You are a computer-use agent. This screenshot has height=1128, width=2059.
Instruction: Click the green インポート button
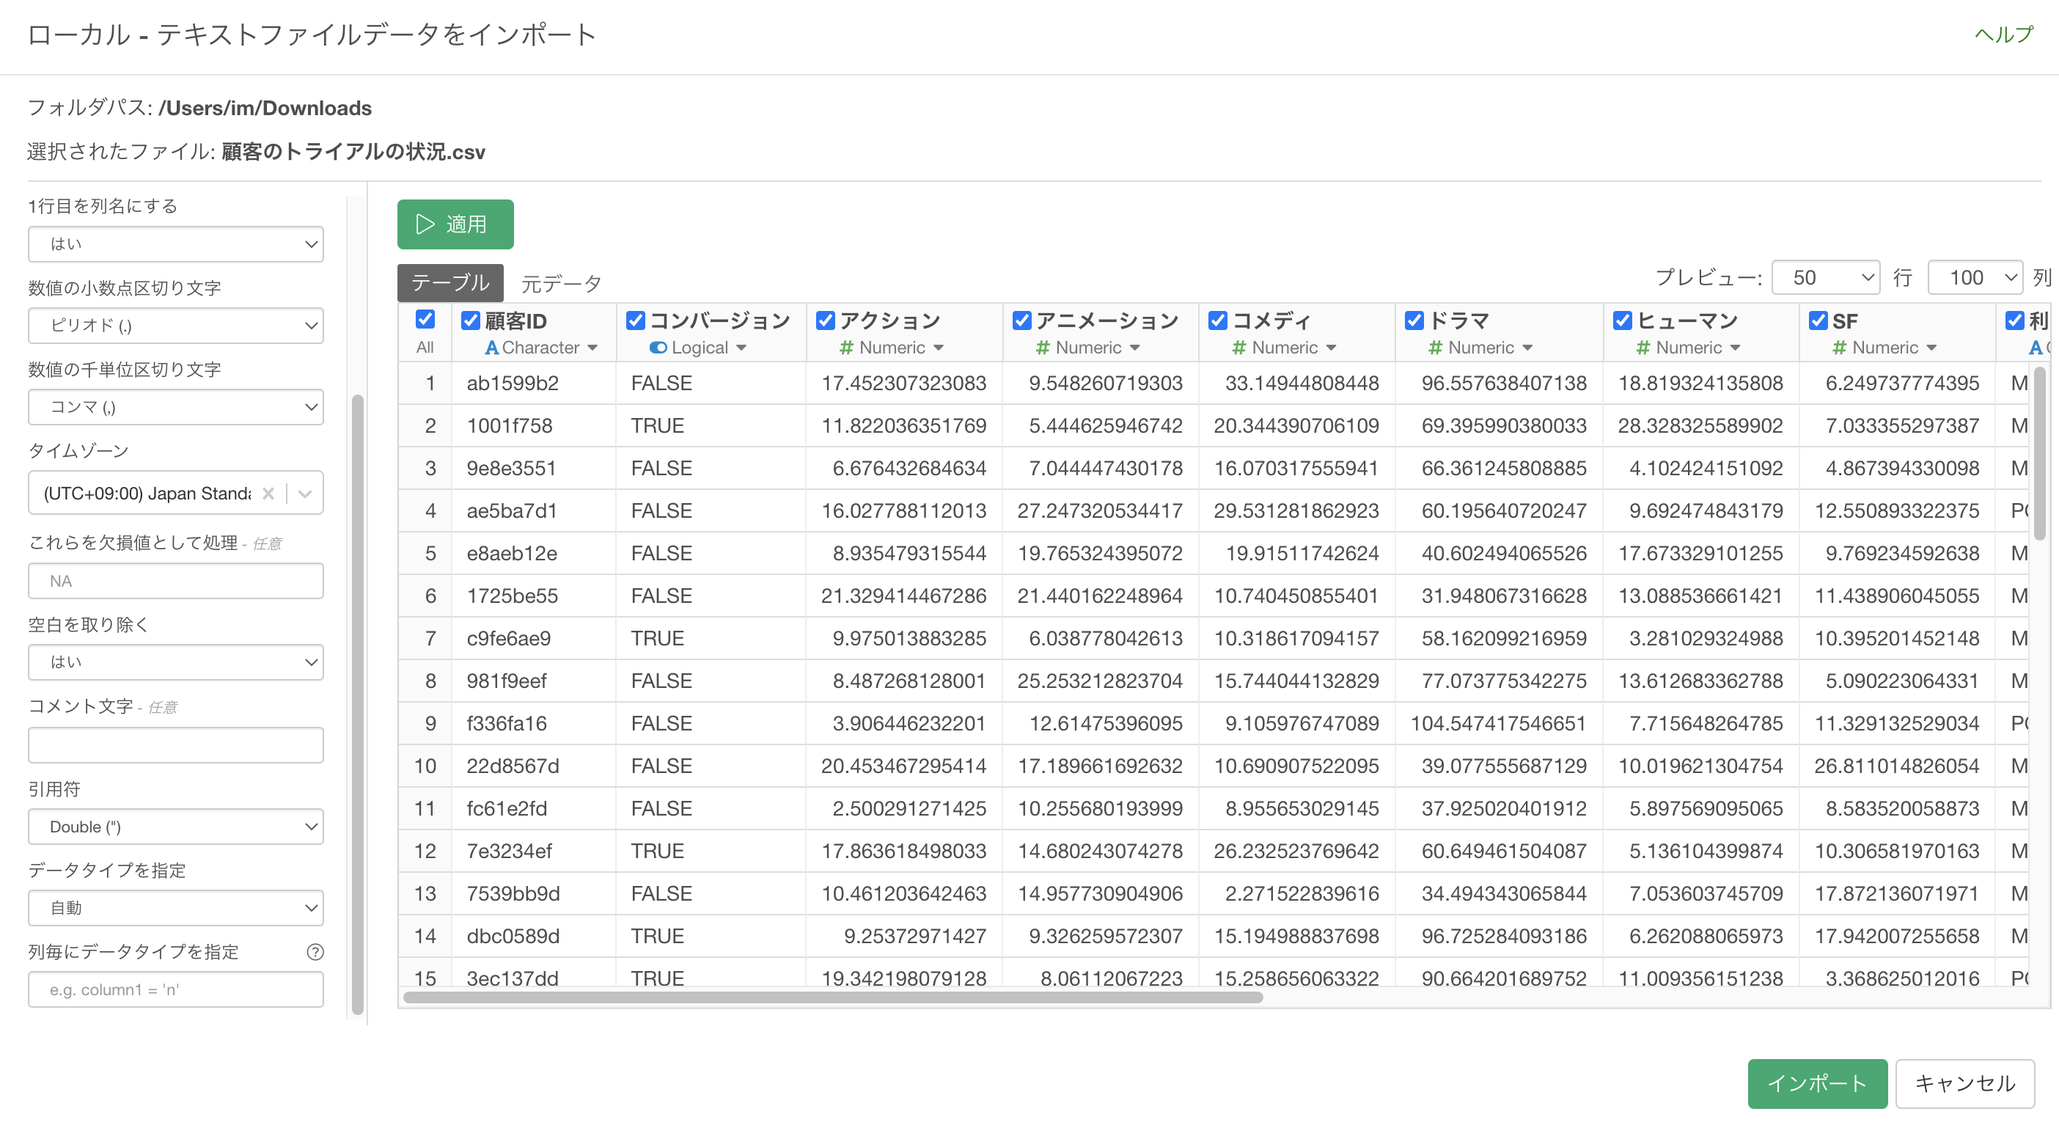pyautogui.click(x=1817, y=1083)
